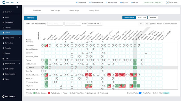Click the refresh icon beside the filter

click(x=147, y=24)
